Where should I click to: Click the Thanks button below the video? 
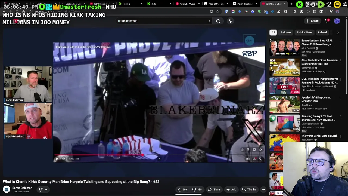(249, 189)
